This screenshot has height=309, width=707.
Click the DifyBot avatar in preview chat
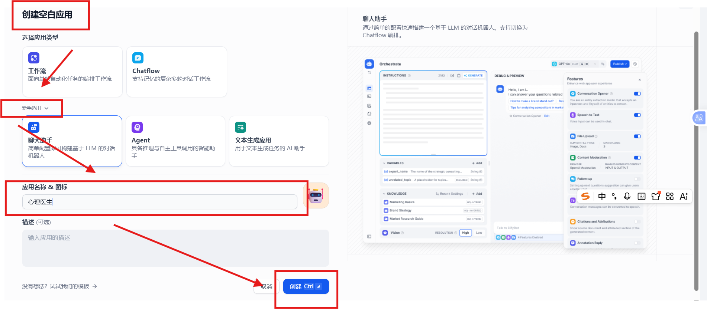(x=500, y=89)
